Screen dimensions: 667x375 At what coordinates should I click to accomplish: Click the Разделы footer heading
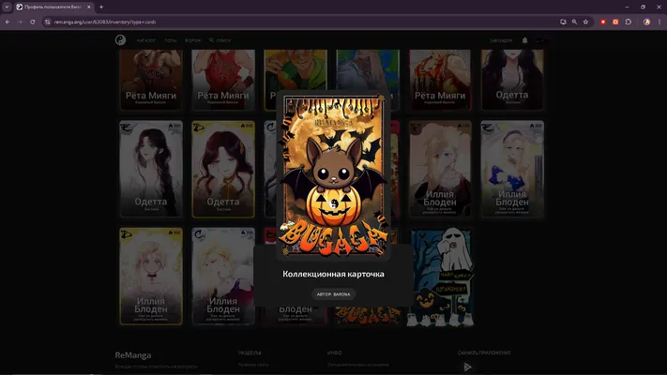(250, 352)
